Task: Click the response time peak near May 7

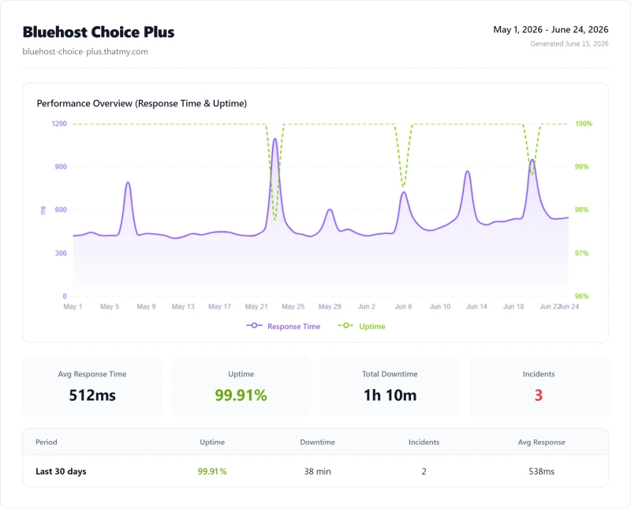Action: click(x=128, y=182)
